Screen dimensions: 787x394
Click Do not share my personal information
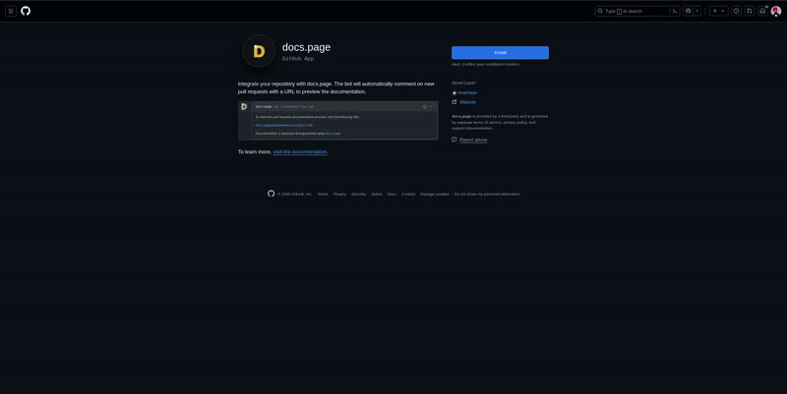487,194
